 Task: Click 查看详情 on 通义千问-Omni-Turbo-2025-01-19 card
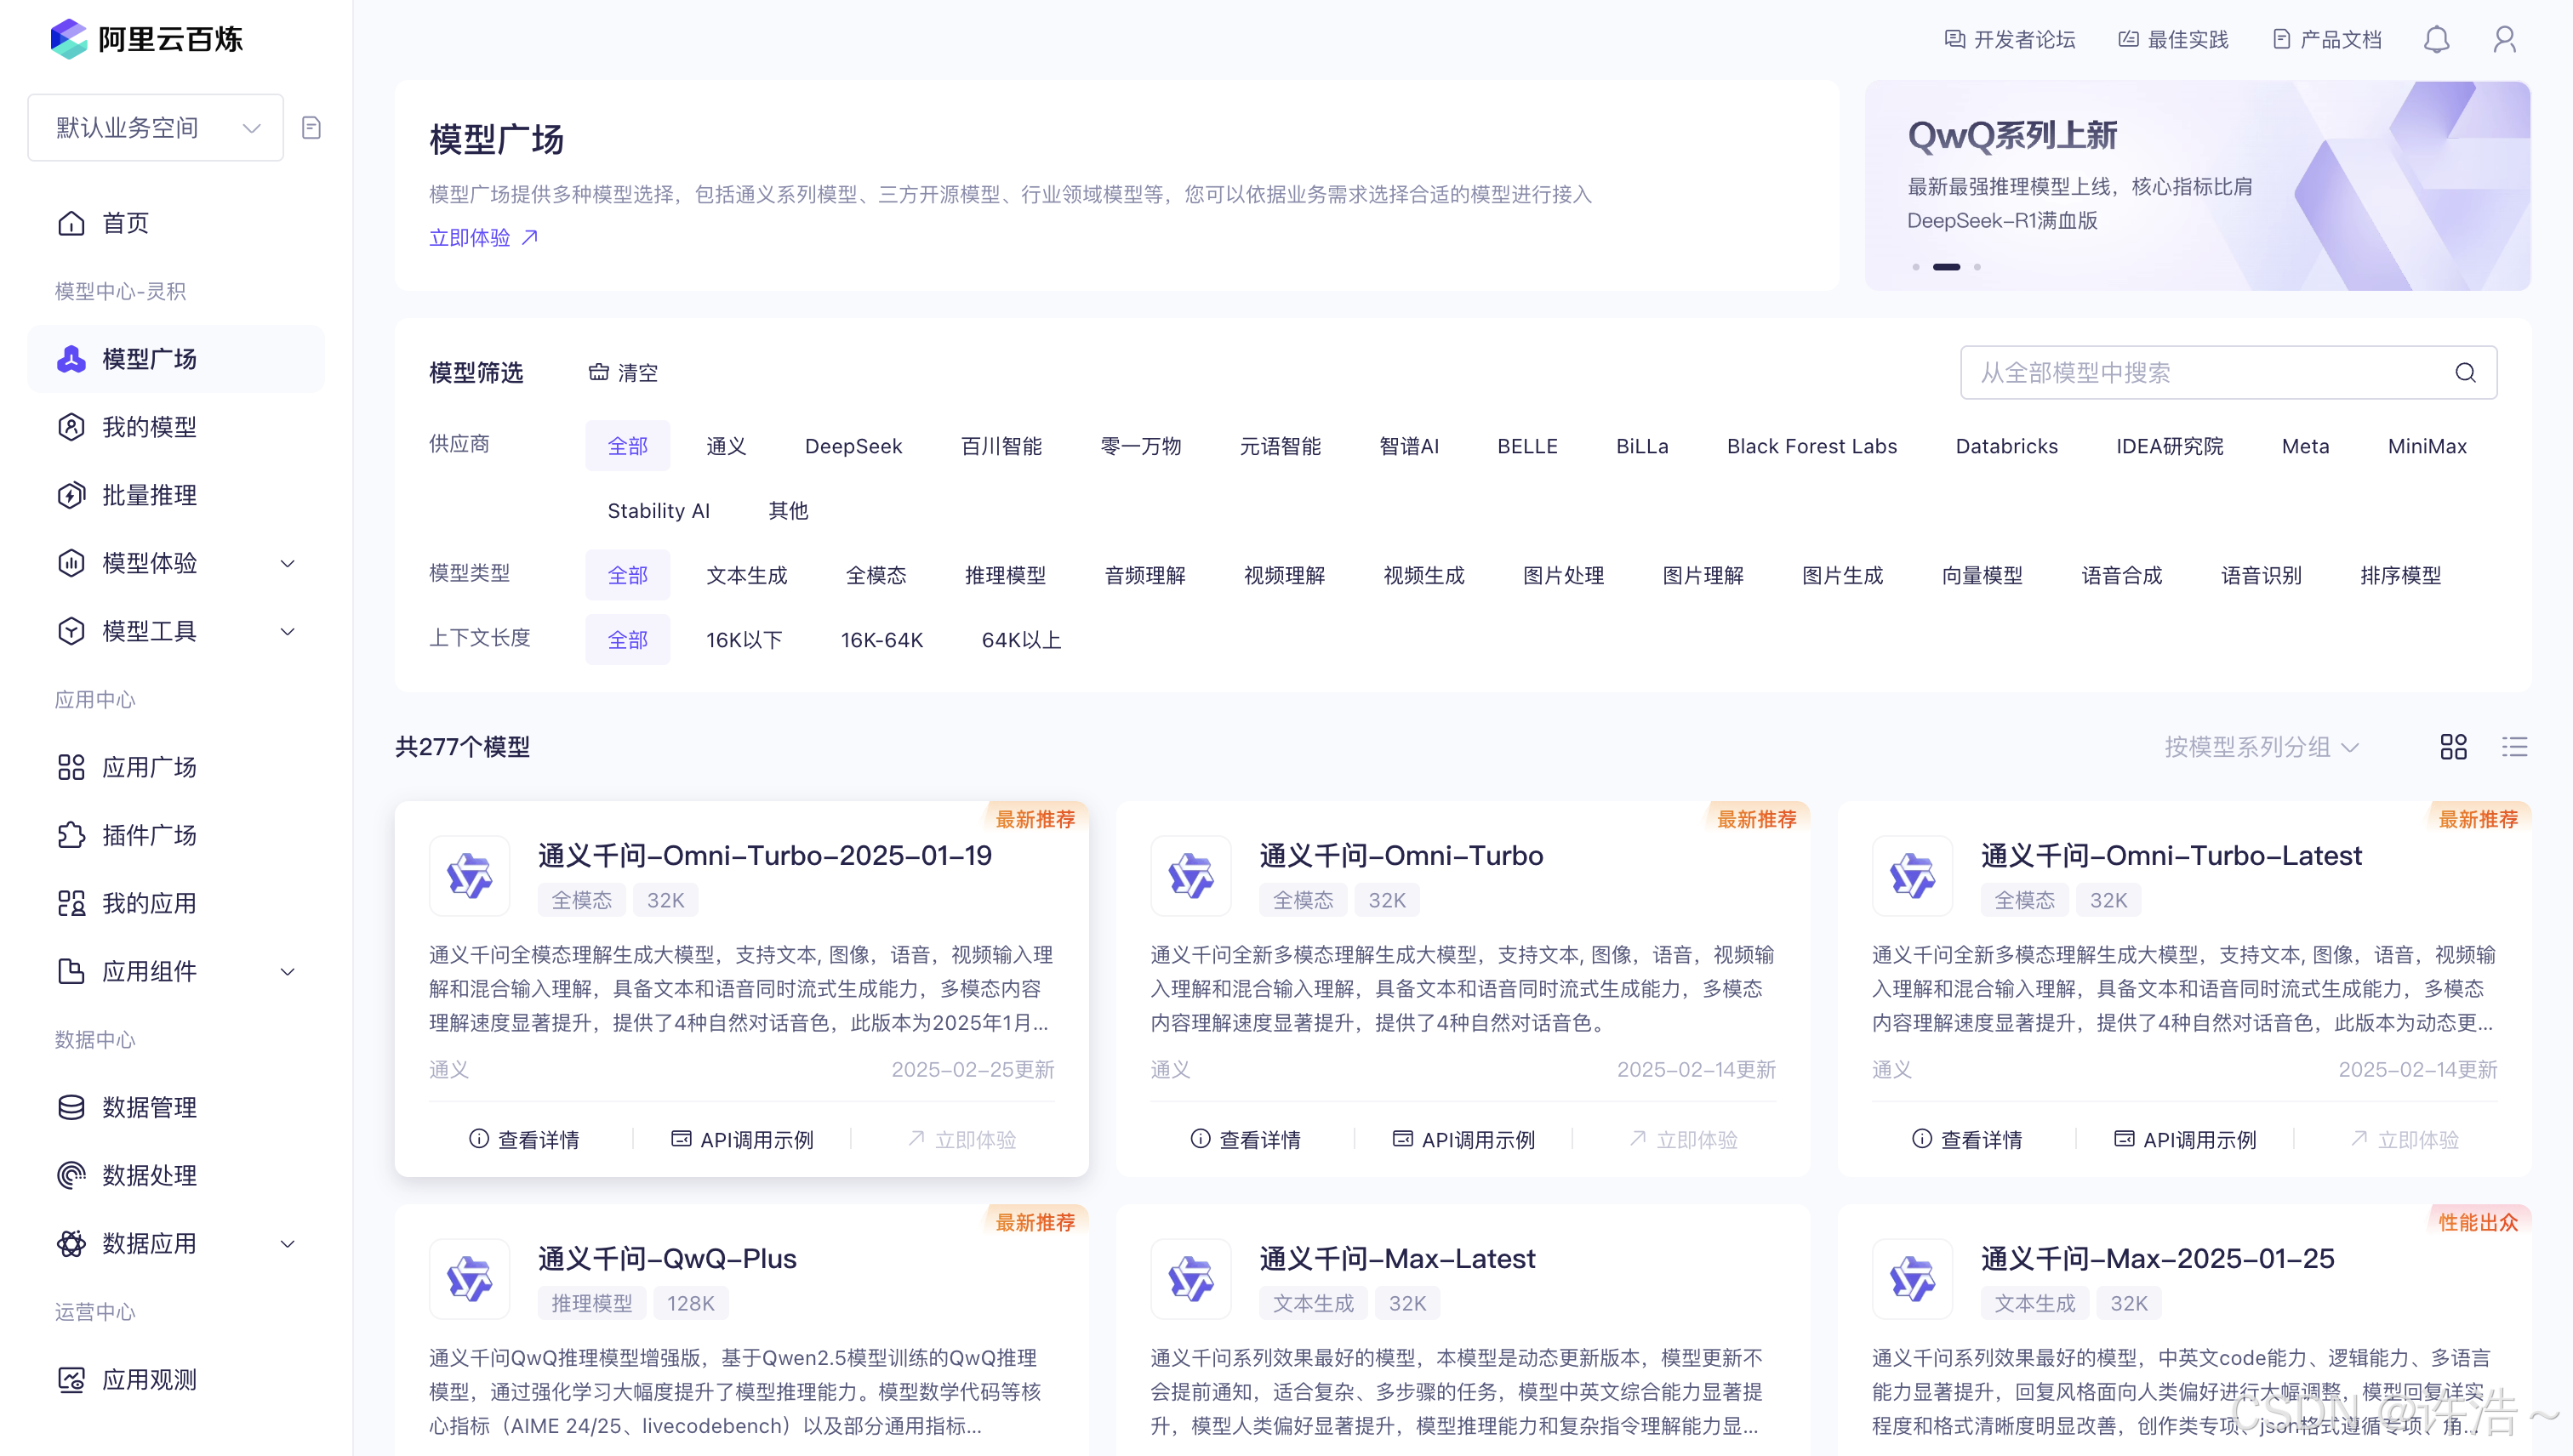(x=524, y=1140)
